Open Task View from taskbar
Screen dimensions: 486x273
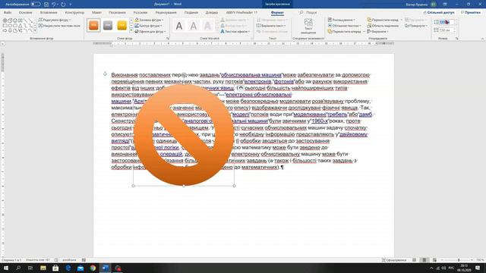tap(30, 268)
